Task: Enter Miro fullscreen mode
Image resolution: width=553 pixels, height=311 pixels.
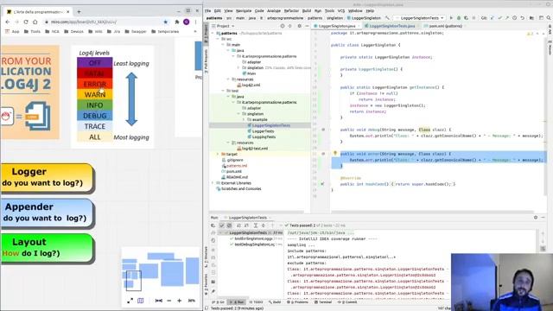Action: [130, 301]
